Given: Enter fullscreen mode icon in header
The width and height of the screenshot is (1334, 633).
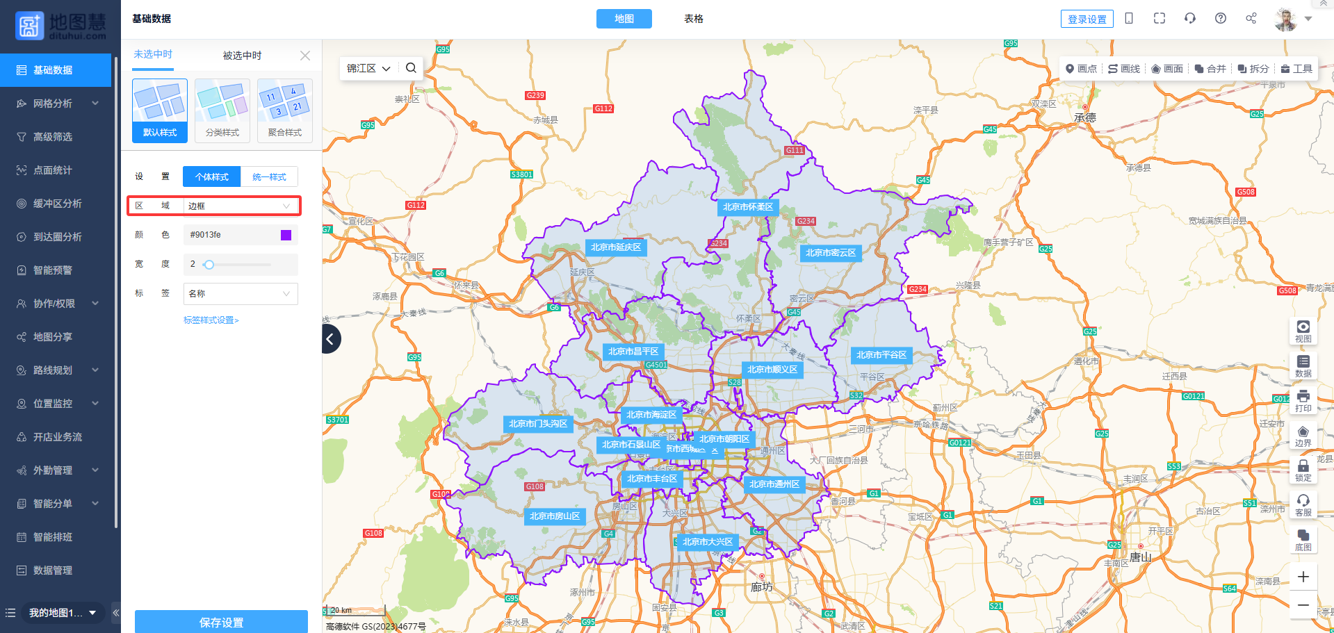Looking at the screenshot, I should [x=1159, y=19].
